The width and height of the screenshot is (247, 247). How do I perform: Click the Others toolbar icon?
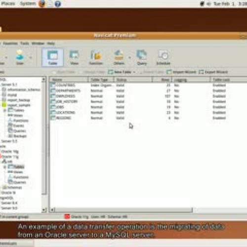(119, 58)
